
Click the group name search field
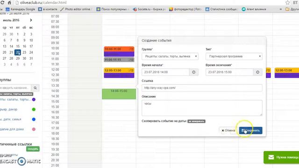pos(15,88)
